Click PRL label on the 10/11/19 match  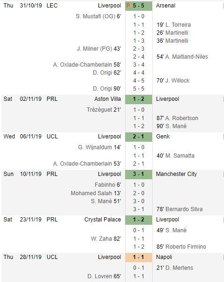pos(52,174)
